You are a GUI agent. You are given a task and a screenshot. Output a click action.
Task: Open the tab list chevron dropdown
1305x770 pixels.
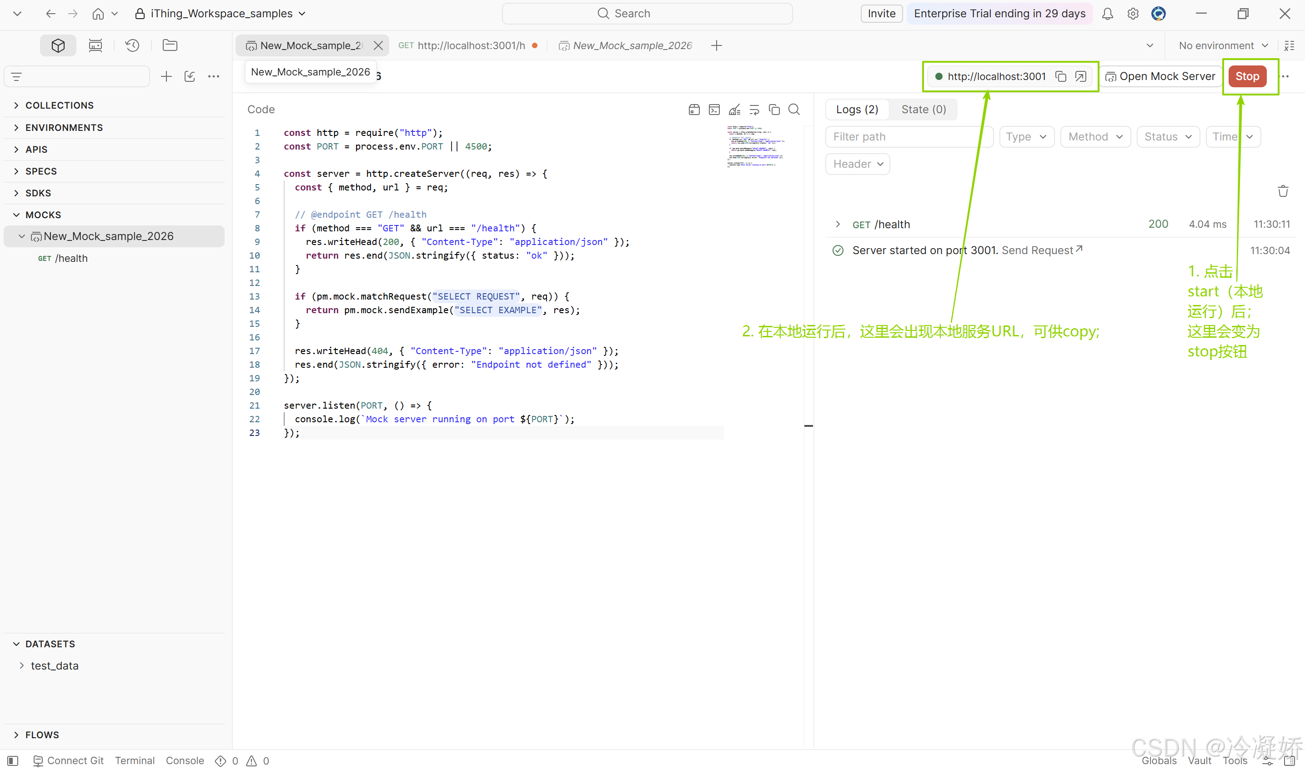point(1150,45)
